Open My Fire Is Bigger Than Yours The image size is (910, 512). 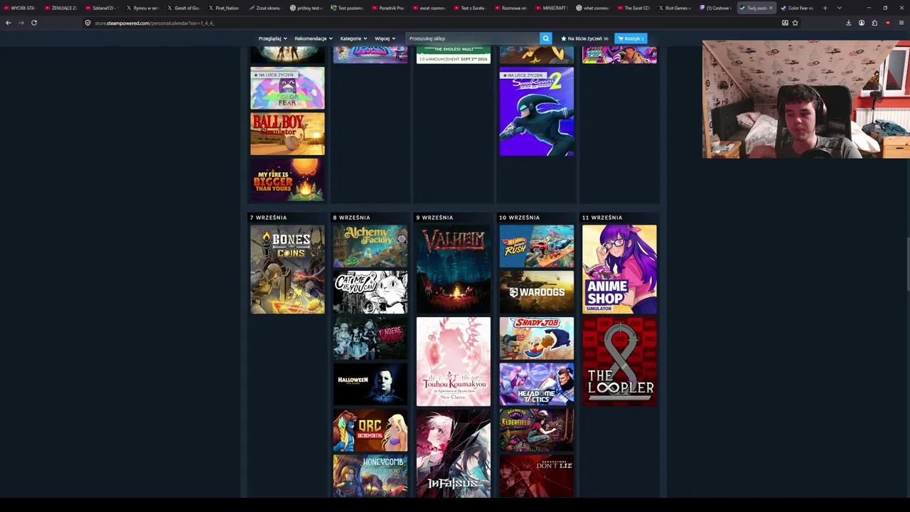click(x=287, y=179)
